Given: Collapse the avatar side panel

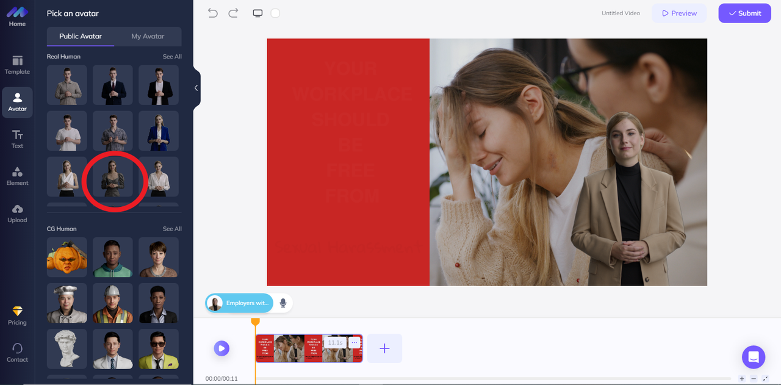Looking at the screenshot, I should (x=196, y=88).
